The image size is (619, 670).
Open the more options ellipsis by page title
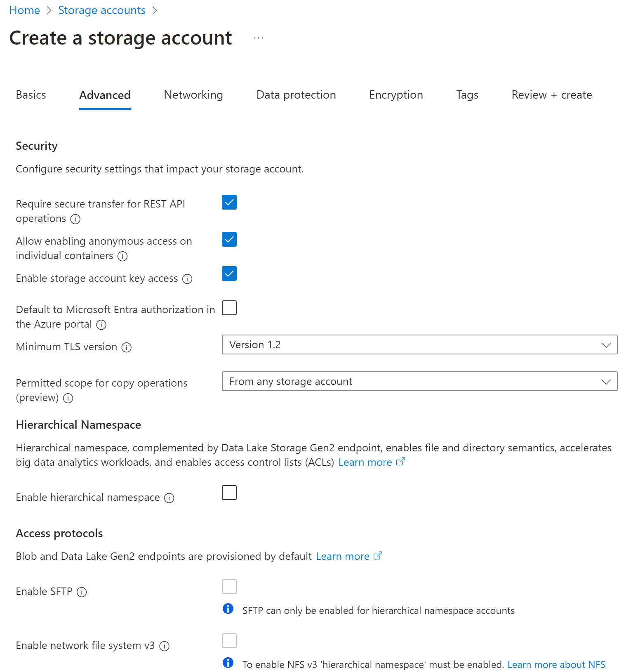(259, 38)
